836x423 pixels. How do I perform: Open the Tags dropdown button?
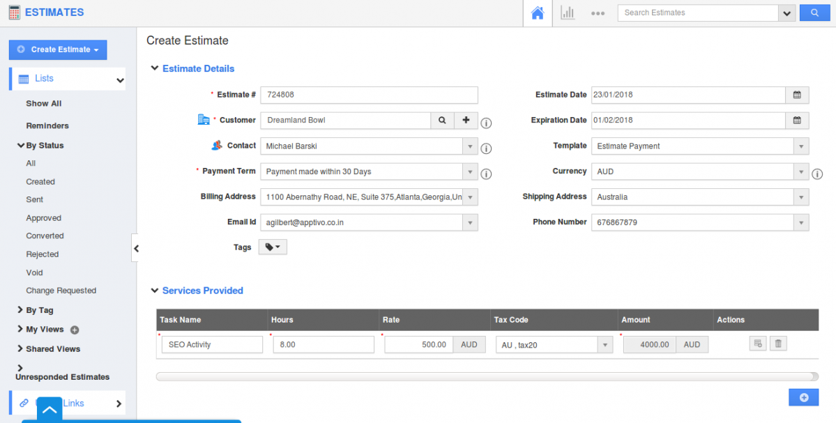[273, 247]
